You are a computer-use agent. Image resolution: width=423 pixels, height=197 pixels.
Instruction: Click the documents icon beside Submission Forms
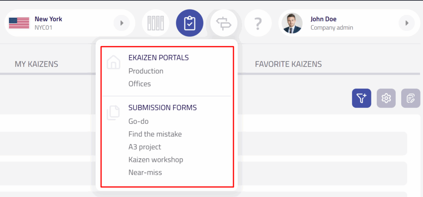pos(113,113)
